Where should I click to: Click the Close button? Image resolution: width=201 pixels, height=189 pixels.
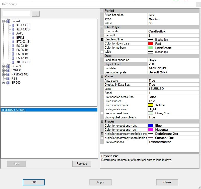click(x=167, y=182)
